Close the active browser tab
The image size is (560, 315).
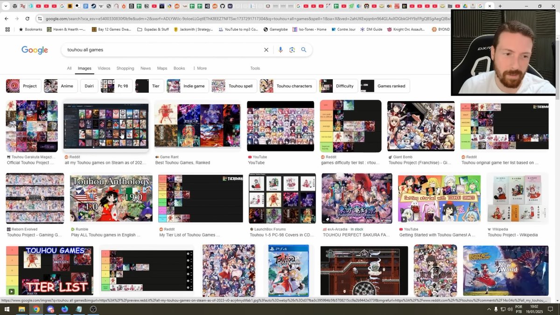(490, 6)
